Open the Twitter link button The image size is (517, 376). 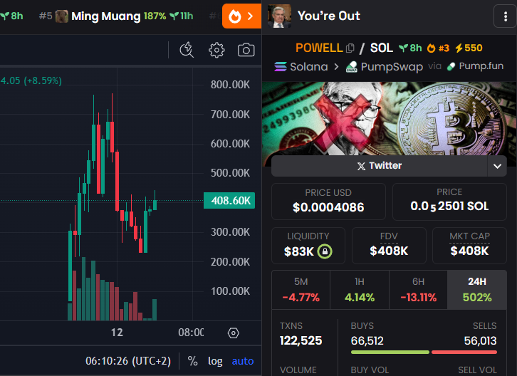[379, 166]
